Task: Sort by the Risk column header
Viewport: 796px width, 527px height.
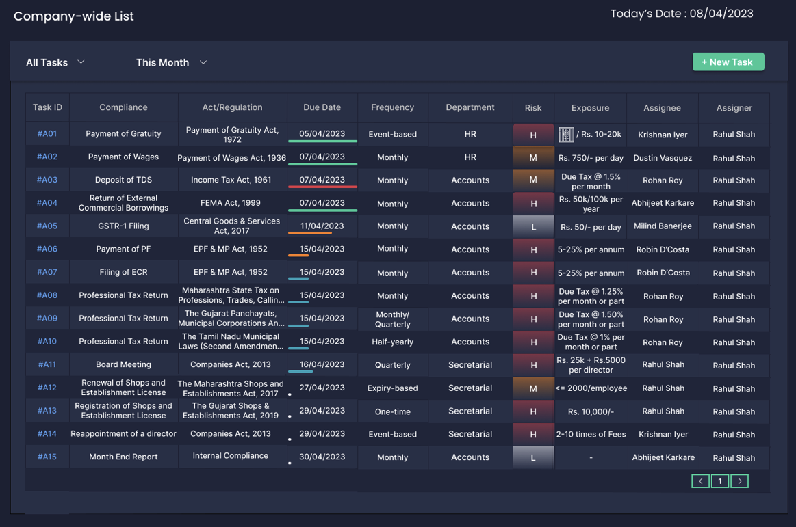Action: pyautogui.click(x=532, y=107)
